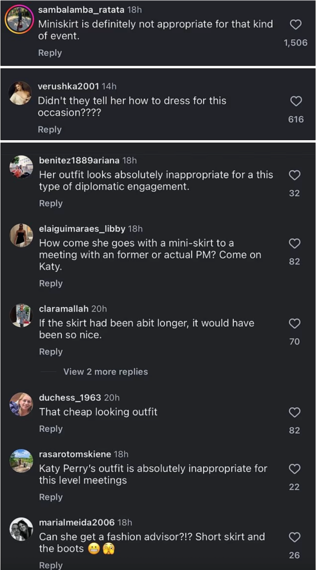Tap heart on verushka2001's comment
The height and width of the screenshot is (570, 316).
pyautogui.click(x=296, y=101)
